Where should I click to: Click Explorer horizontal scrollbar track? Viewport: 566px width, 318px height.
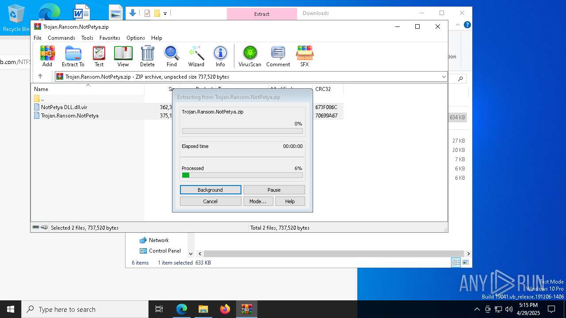click(x=334, y=254)
